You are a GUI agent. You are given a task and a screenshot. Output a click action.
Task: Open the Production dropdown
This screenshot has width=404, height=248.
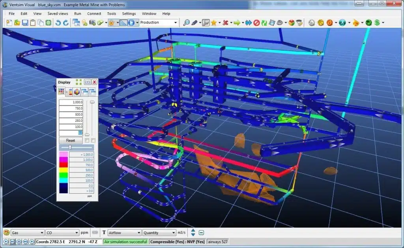point(176,23)
